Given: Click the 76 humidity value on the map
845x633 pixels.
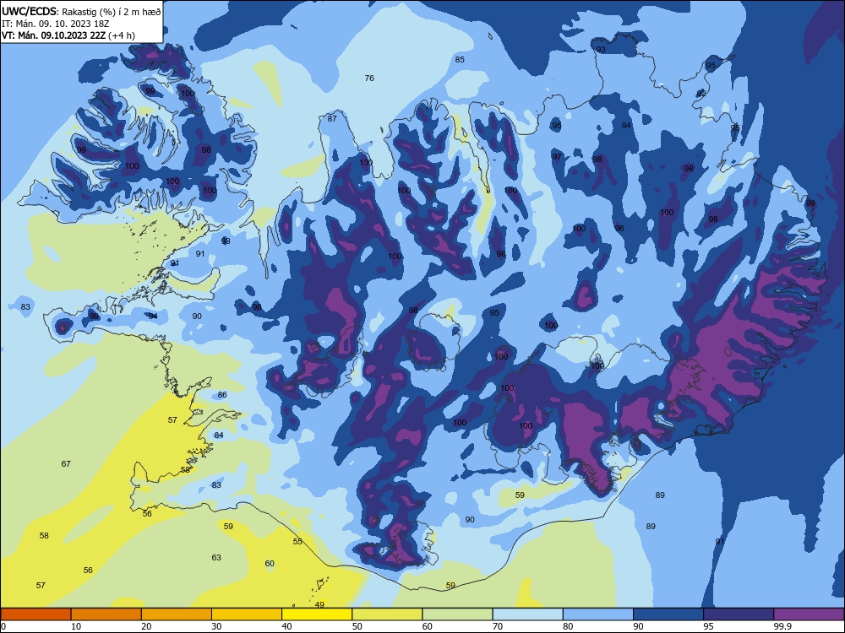Looking at the screenshot, I should pyautogui.click(x=369, y=78).
